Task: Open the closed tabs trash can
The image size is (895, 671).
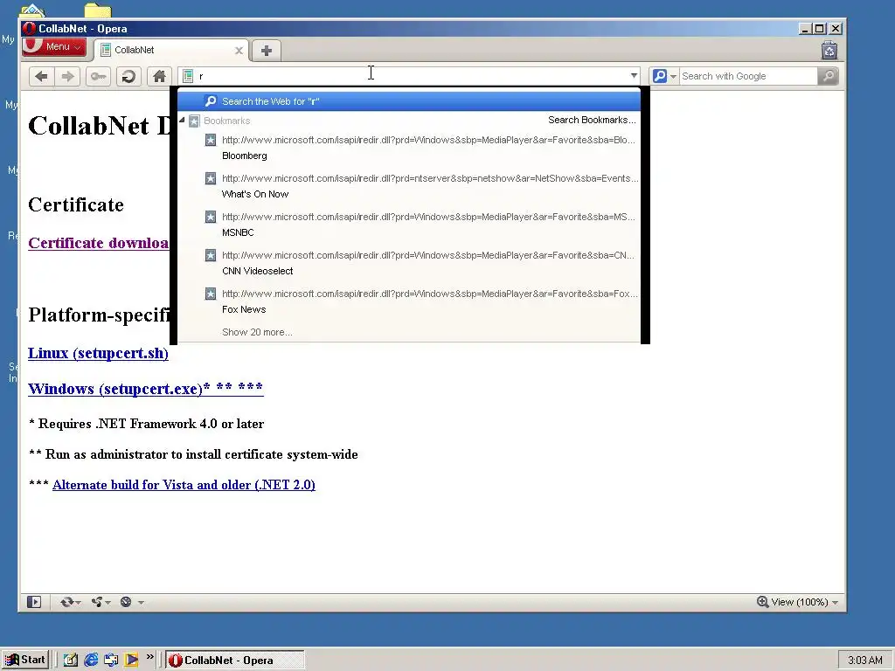Action: click(x=829, y=51)
